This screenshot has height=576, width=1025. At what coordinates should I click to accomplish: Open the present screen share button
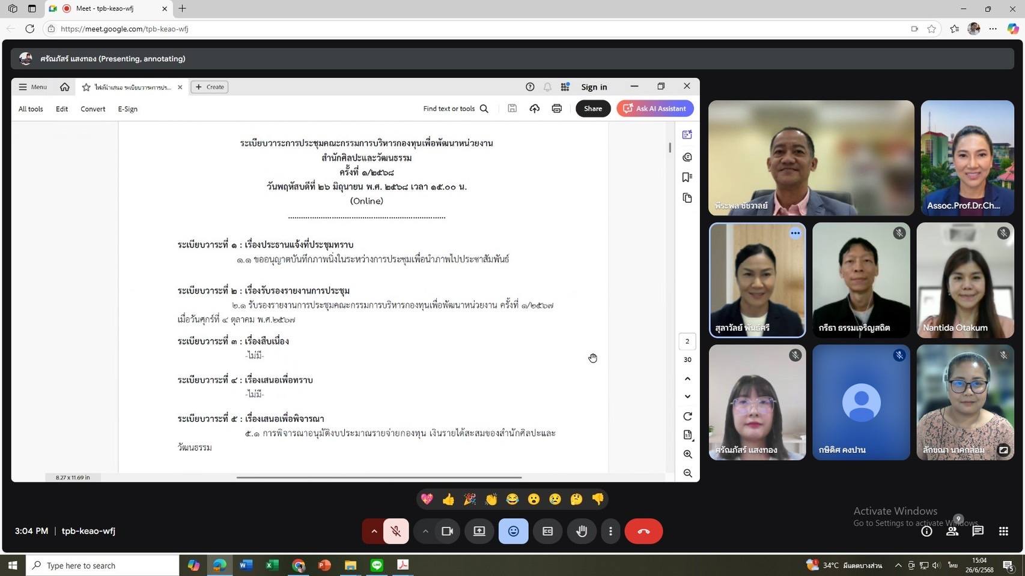click(x=479, y=531)
